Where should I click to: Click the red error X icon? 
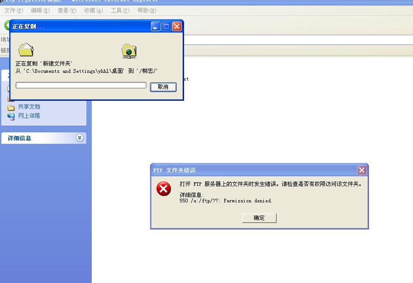pos(163,189)
